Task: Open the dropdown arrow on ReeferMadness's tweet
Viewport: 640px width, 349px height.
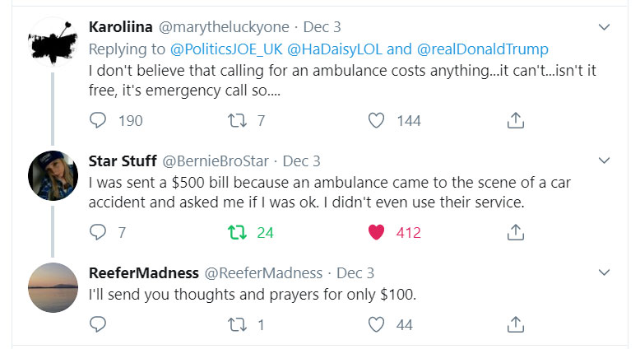Action: 605,272
